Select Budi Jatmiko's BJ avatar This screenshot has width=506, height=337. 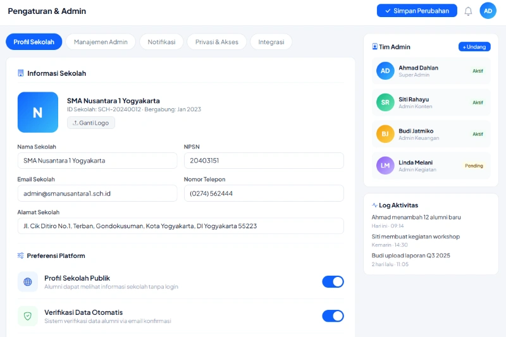pos(385,134)
